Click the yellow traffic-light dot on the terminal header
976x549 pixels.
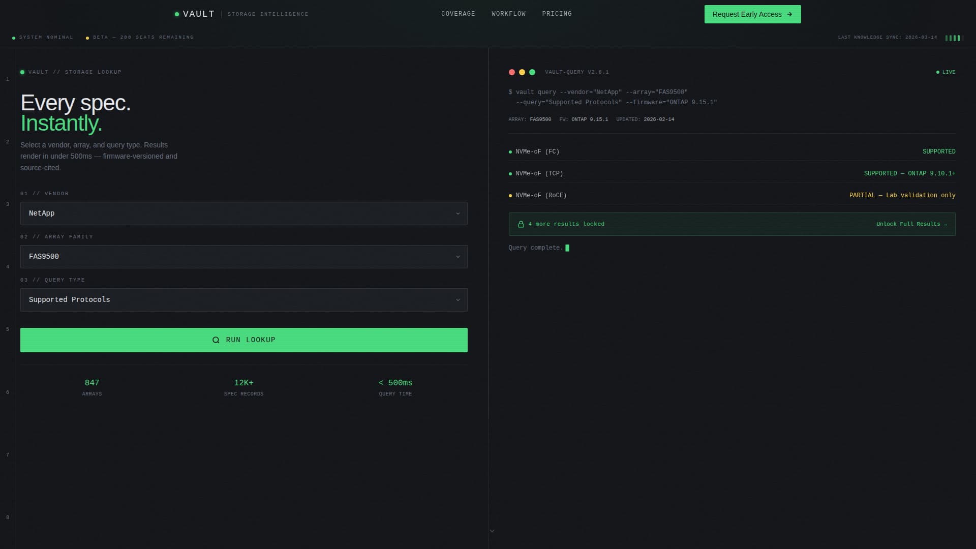521,72
